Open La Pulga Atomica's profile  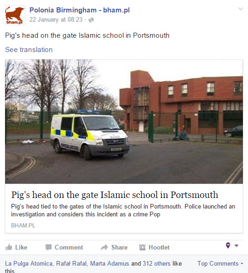(29, 264)
